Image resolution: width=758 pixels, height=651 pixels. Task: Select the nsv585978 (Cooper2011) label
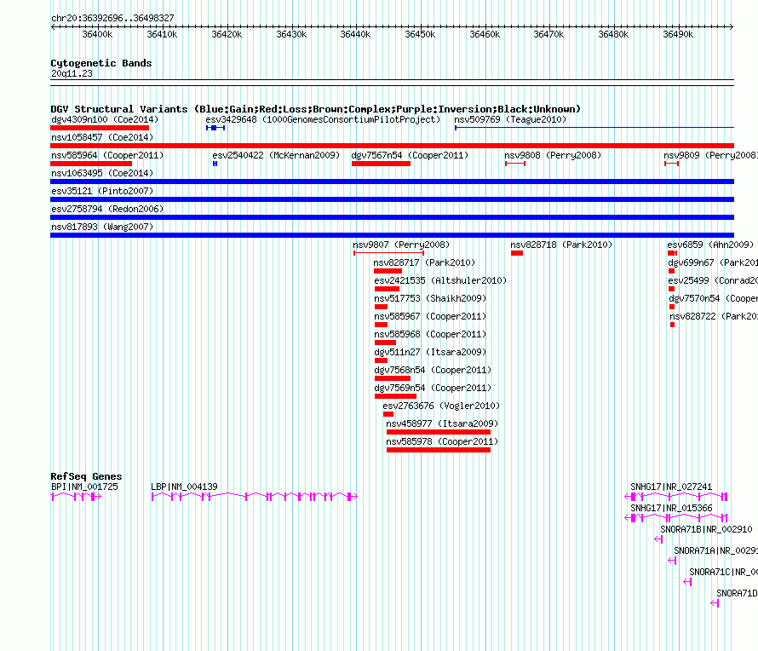click(442, 441)
